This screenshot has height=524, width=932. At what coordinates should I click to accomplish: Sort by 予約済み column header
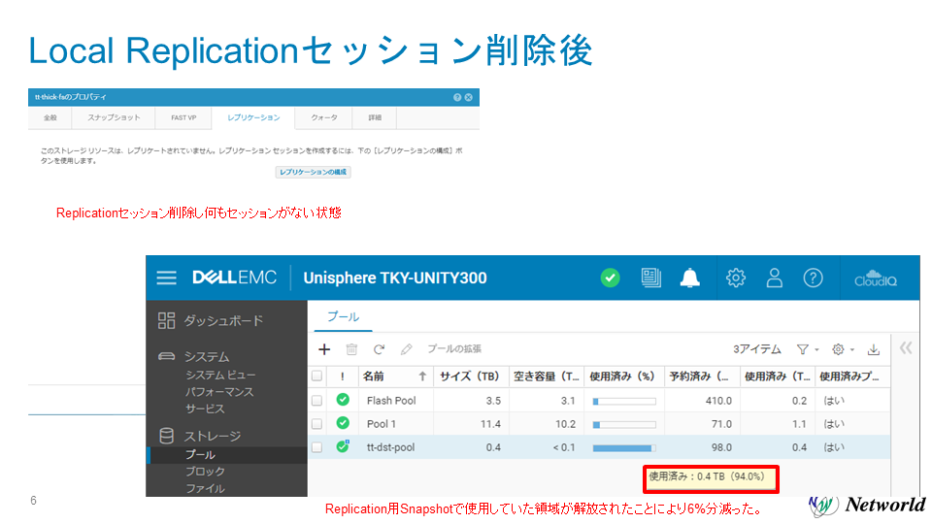(x=702, y=377)
